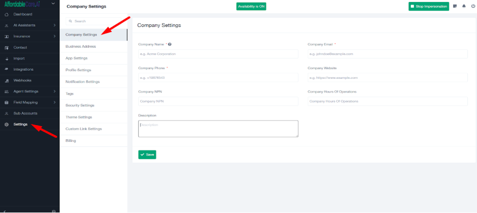The image size is (477, 213).
Task: Click the Company Email input field
Action: pyautogui.click(x=387, y=53)
